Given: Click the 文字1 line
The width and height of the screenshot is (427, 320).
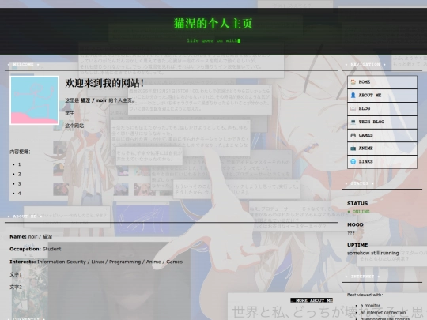Looking at the screenshot, I should coord(16,274).
